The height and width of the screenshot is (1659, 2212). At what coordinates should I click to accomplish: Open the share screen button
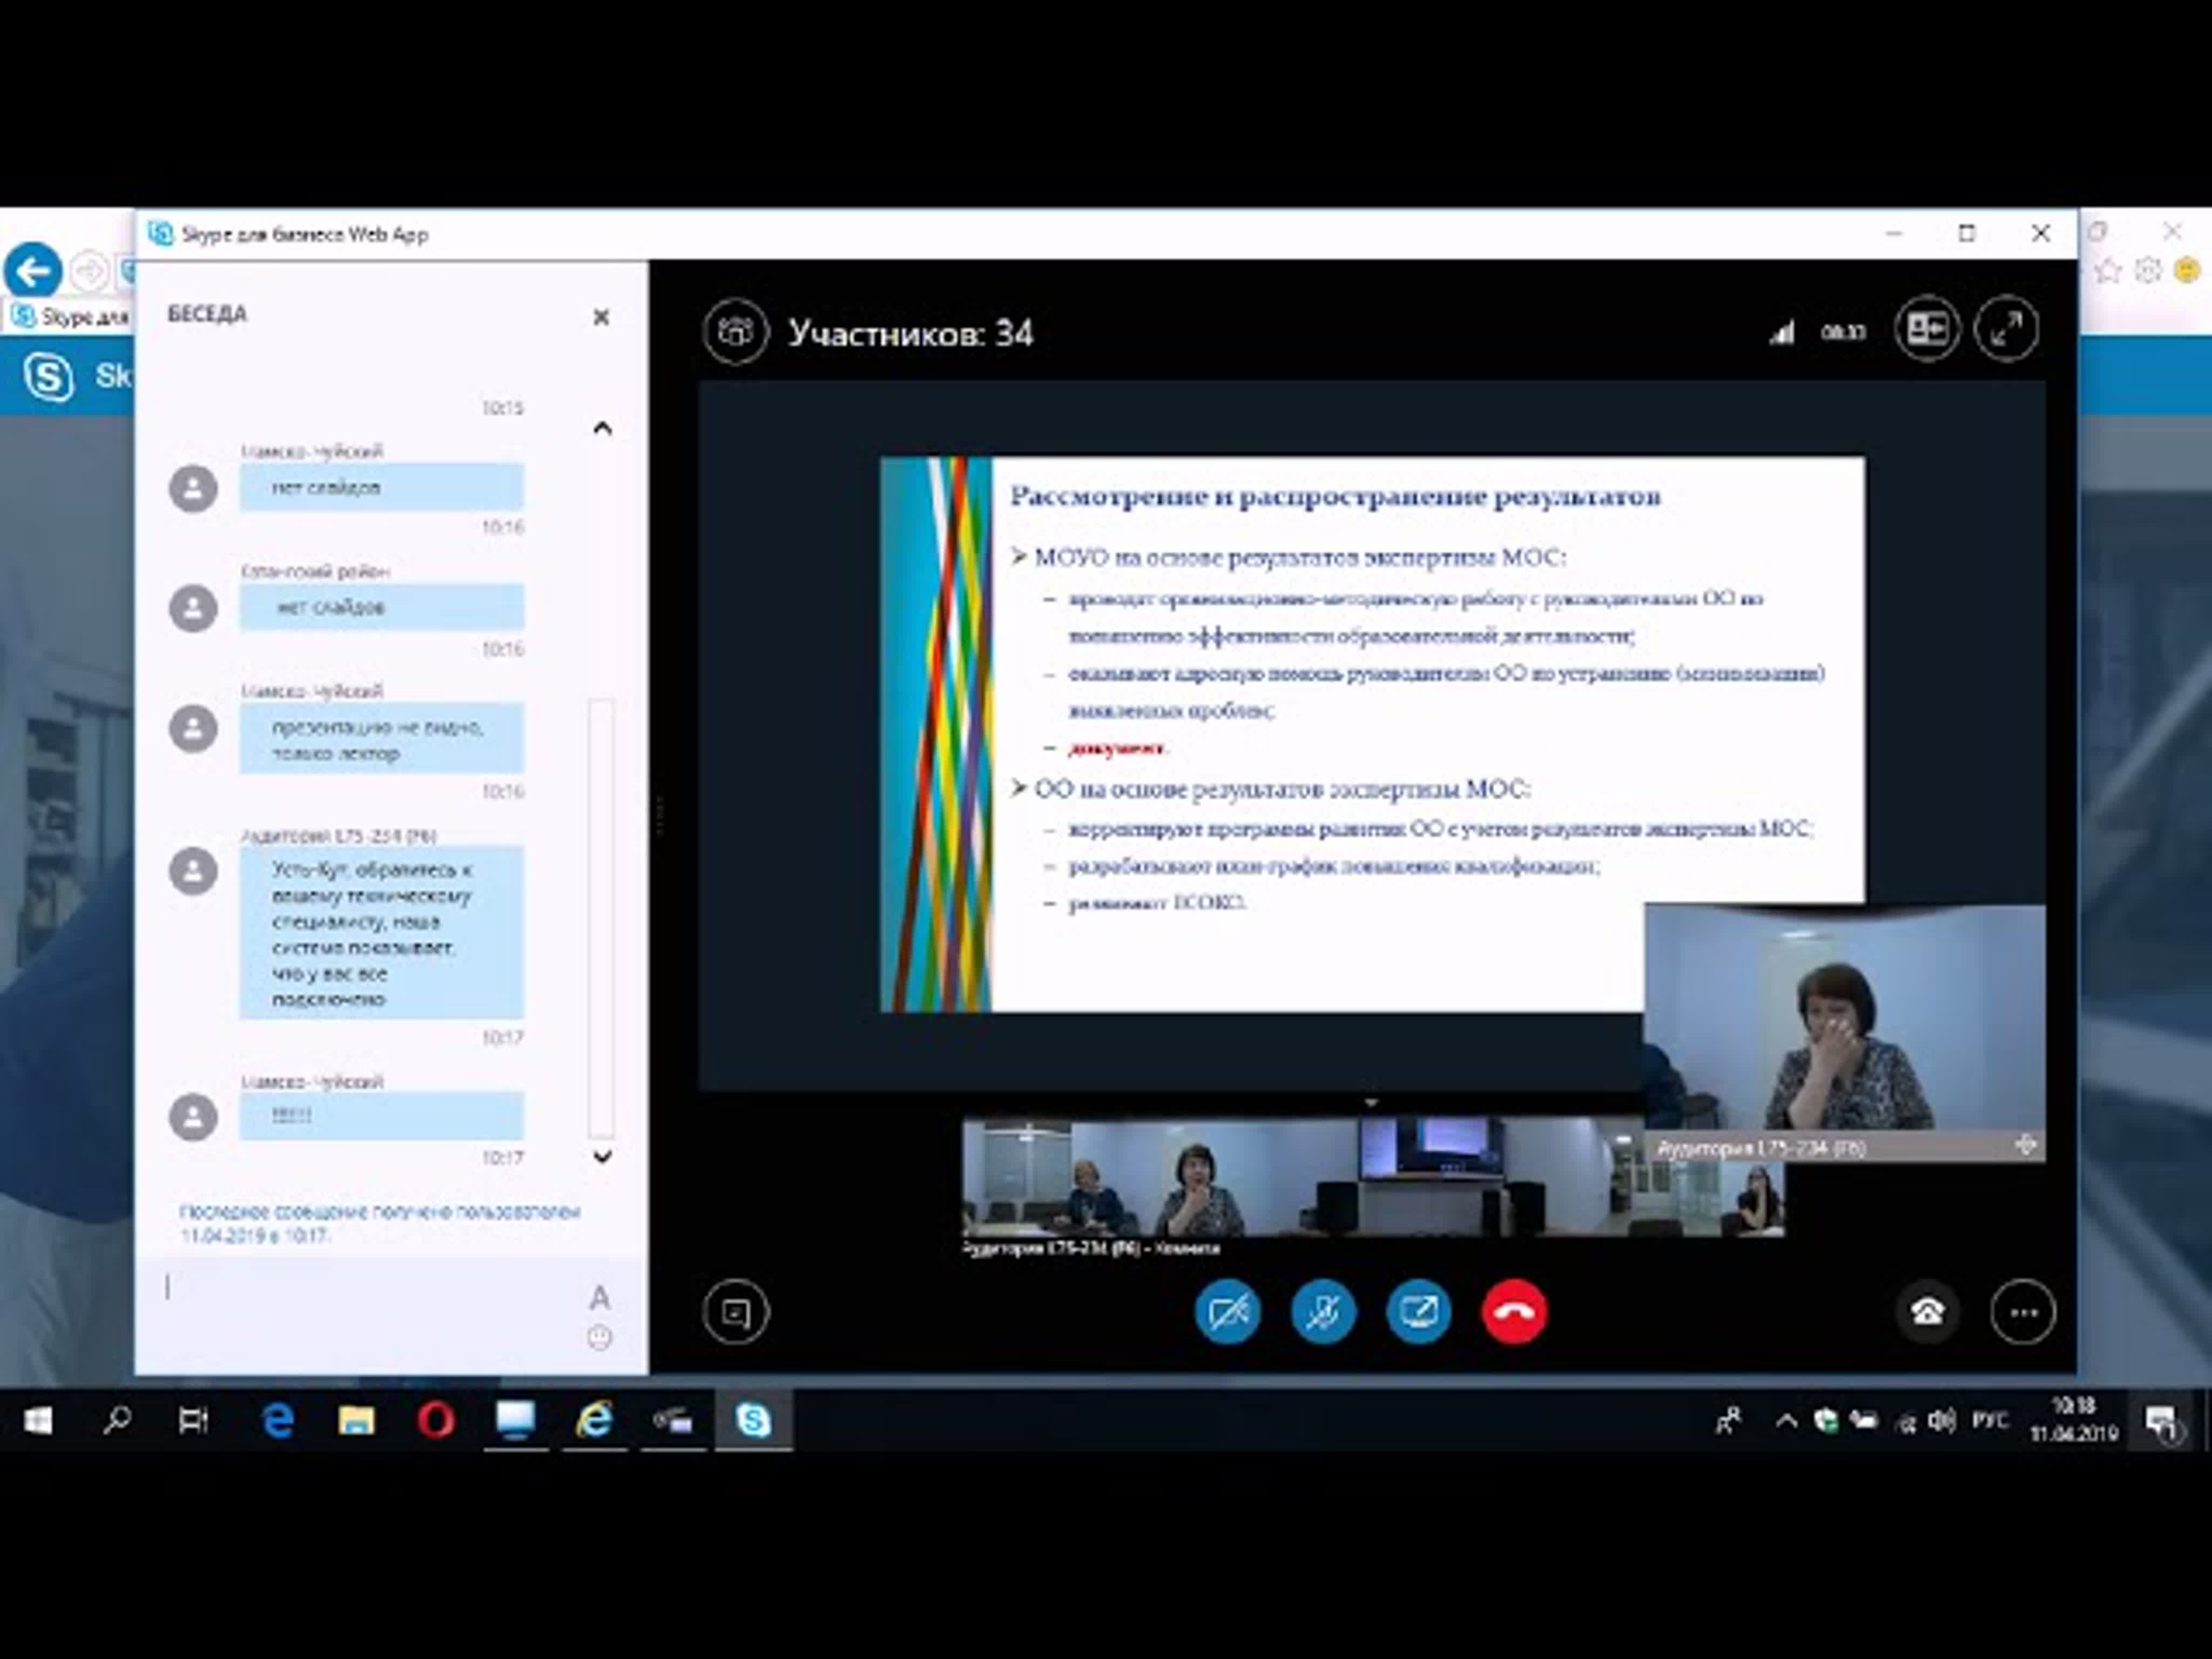1418,1311
